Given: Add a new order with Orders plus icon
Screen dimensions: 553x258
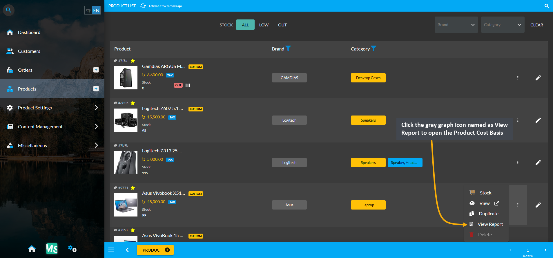Looking at the screenshot, I should click(x=96, y=70).
